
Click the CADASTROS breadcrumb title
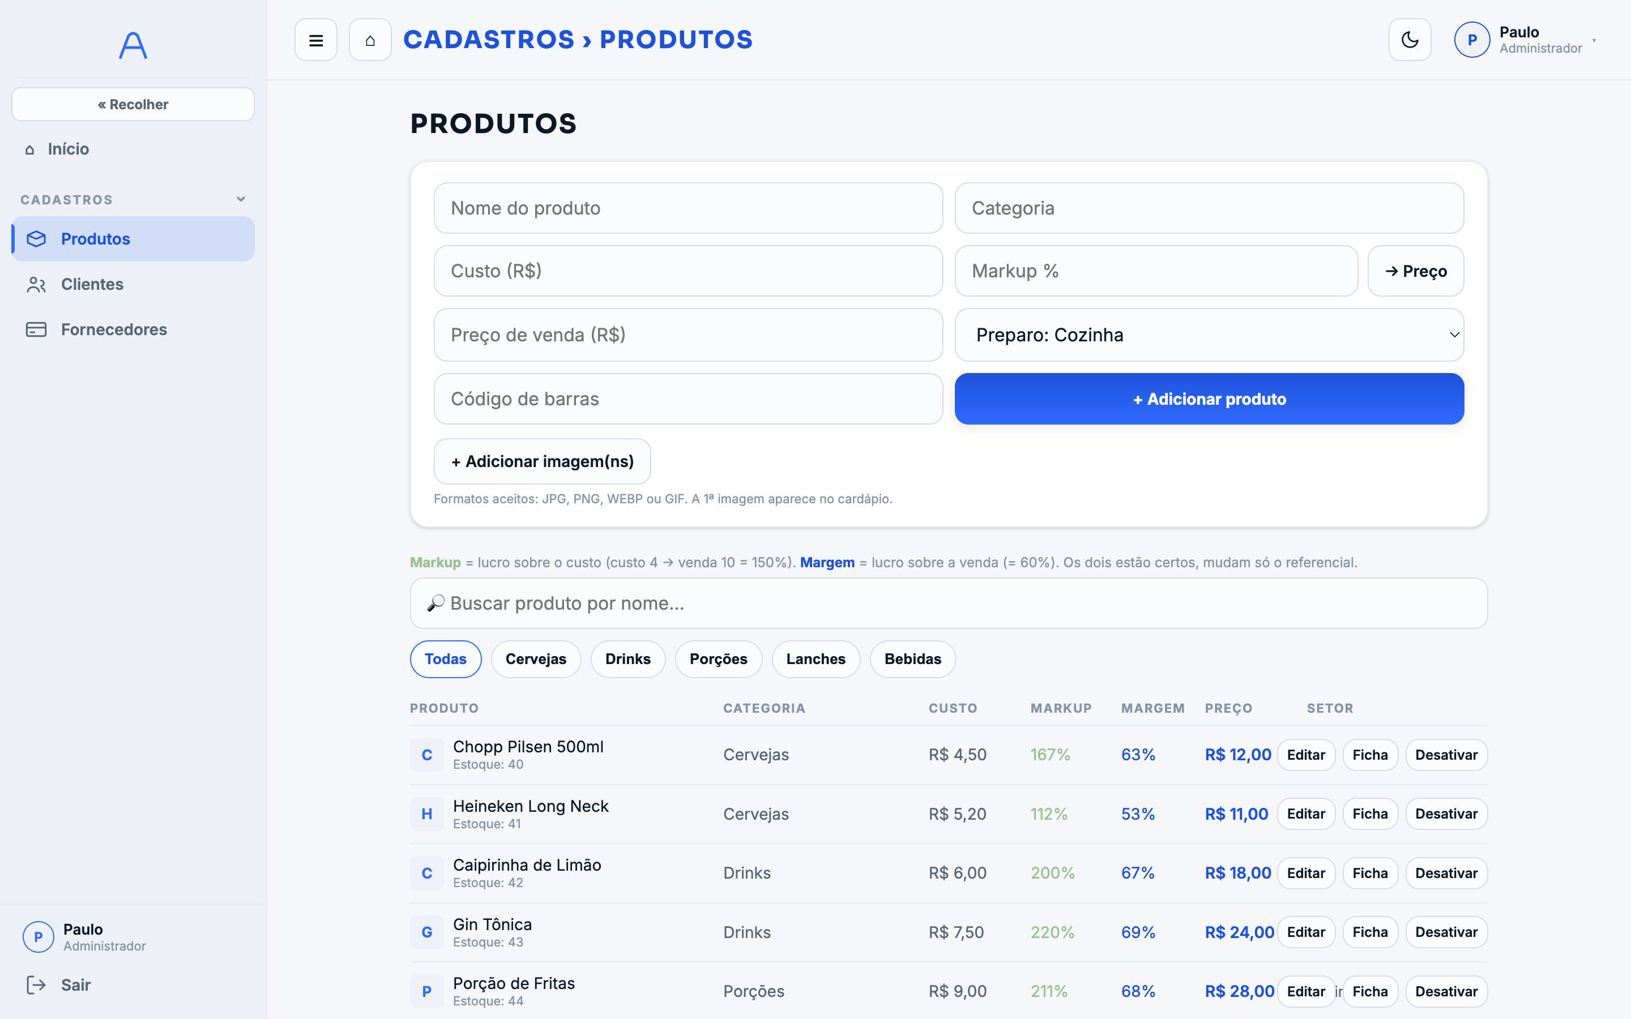click(489, 40)
